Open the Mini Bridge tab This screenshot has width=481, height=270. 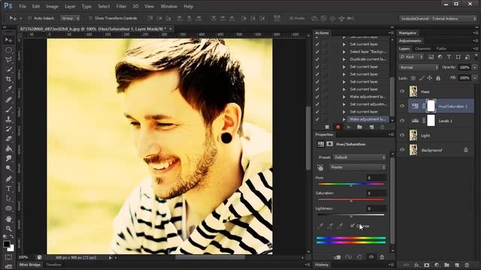tap(30, 265)
